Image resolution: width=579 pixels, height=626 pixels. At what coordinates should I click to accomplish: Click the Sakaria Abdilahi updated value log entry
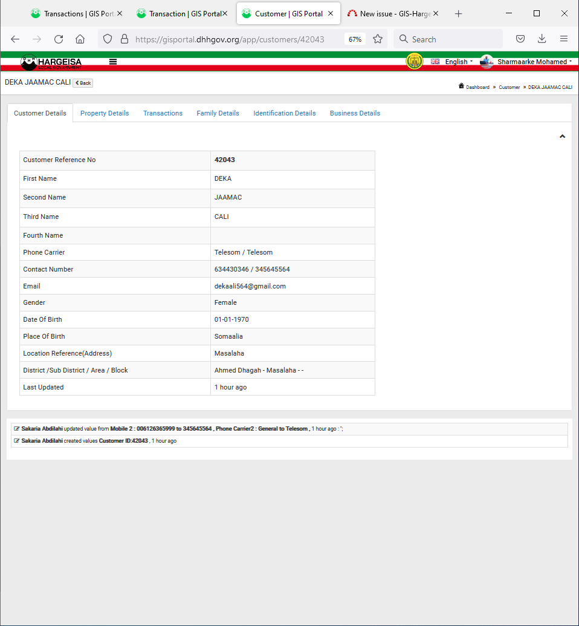click(x=289, y=429)
